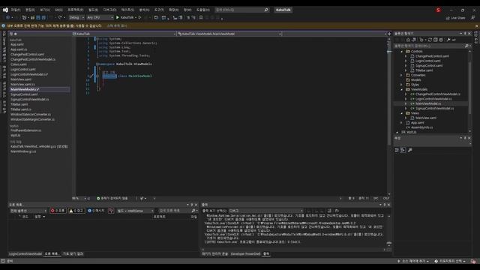Screen dimensions: 480x270
Task: Switch to the Output tab at the bottom
Action: tap(266, 254)
